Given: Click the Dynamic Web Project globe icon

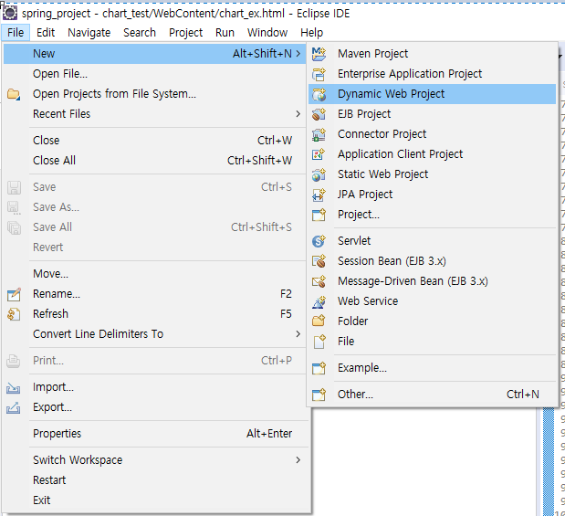Looking at the screenshot, I should (319, 94).
